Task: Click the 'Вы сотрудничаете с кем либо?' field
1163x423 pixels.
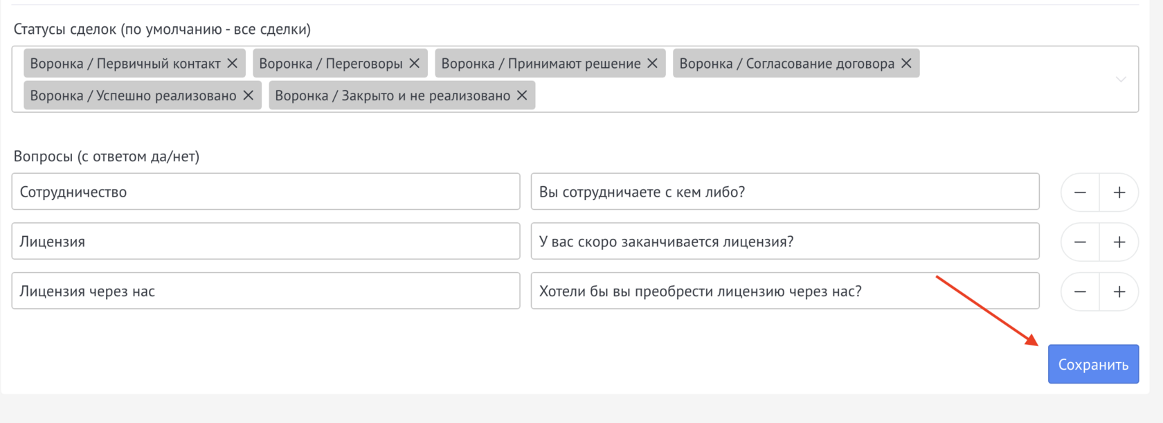Action: 784,192
